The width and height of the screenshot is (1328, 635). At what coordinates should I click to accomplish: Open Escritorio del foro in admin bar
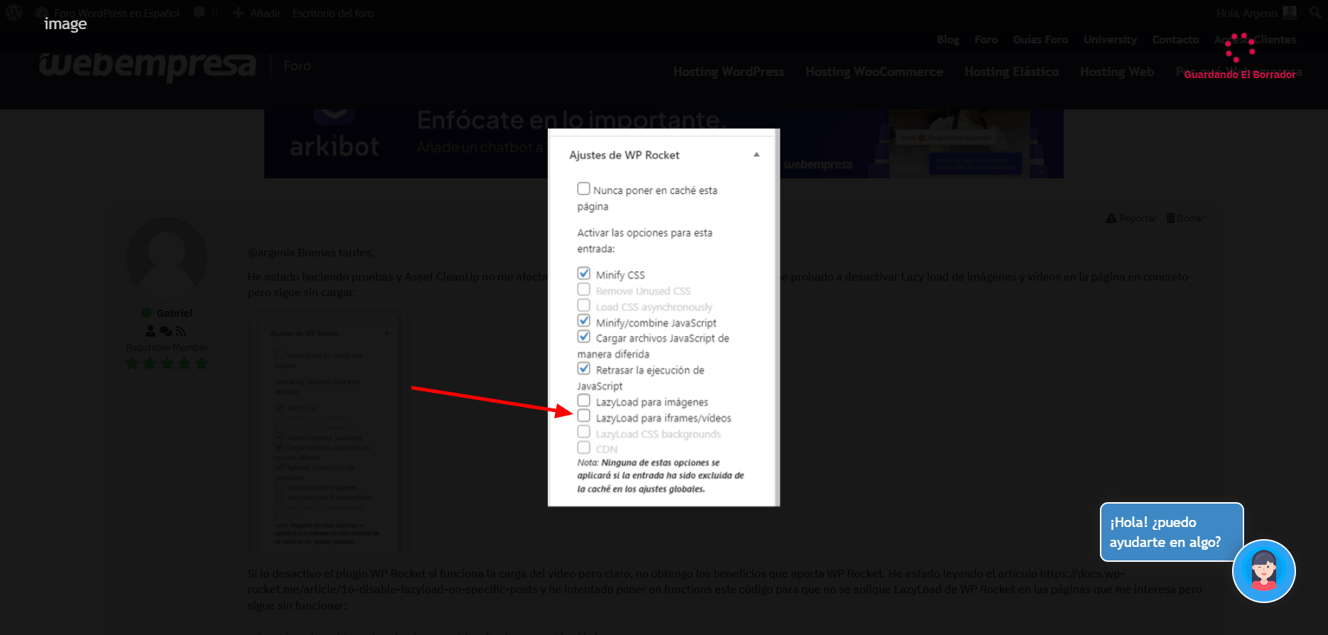tap(333, 13)
